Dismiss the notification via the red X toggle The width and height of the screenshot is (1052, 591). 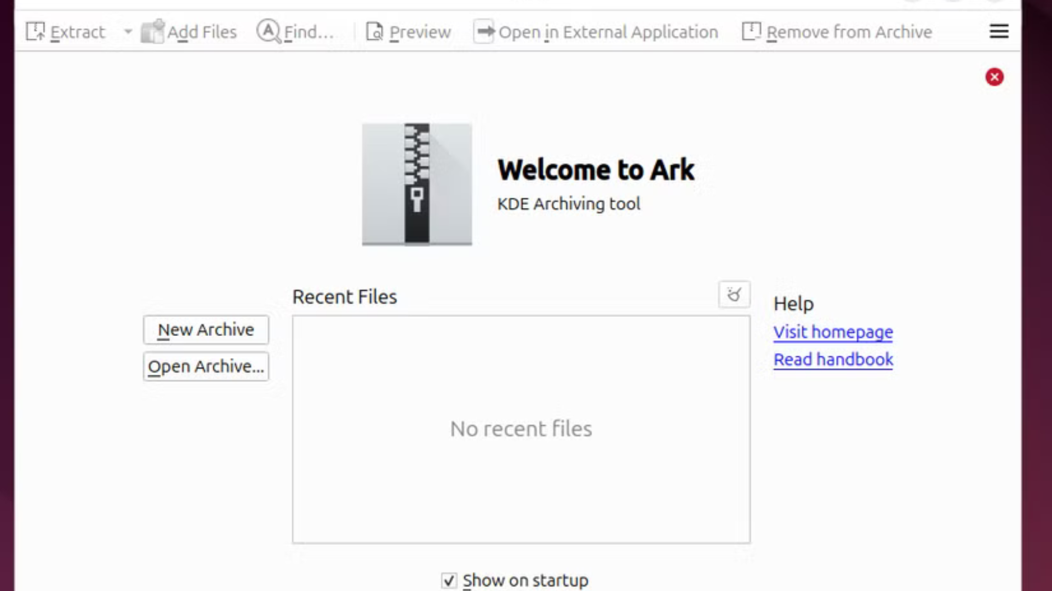(x=994, y=77)
